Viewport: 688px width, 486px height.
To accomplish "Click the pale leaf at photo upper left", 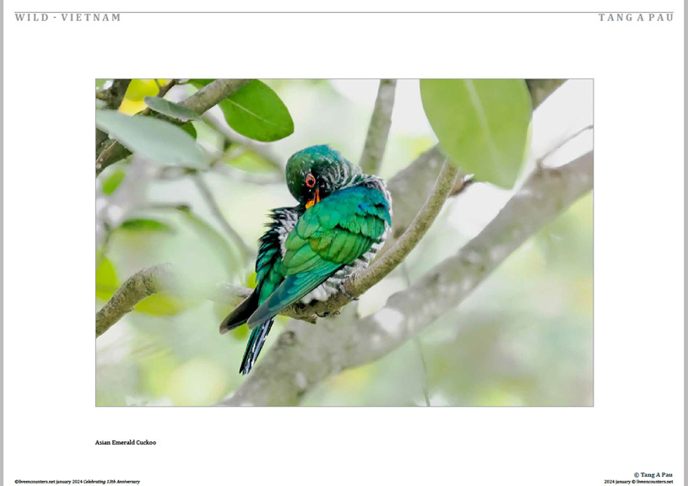I will click(x=150, y=138).
